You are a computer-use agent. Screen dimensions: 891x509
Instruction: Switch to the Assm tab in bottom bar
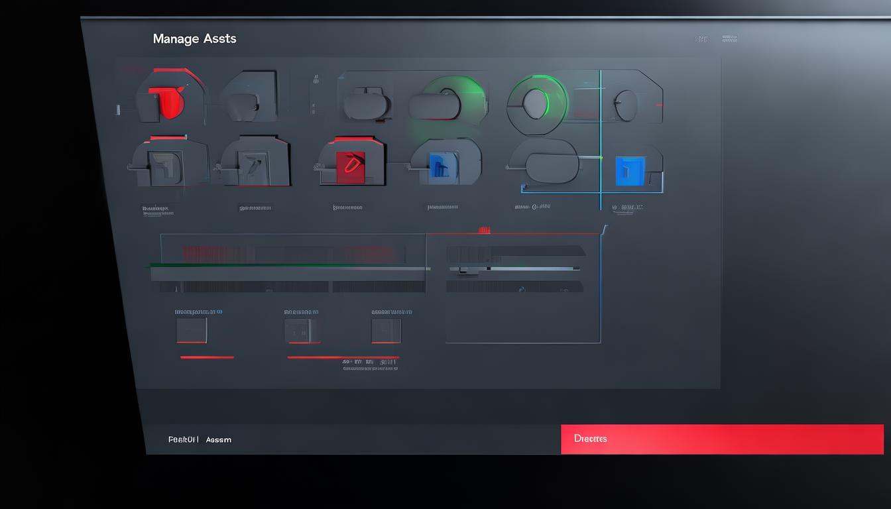coord(219,439)
